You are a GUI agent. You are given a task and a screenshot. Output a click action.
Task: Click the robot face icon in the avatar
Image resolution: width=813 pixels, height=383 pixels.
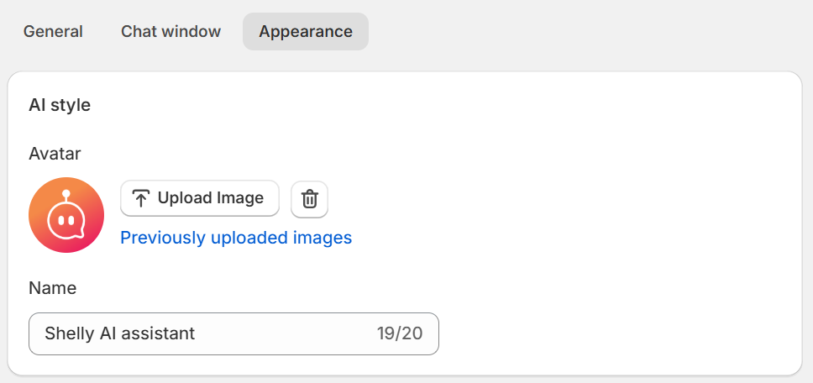point(66,222)
